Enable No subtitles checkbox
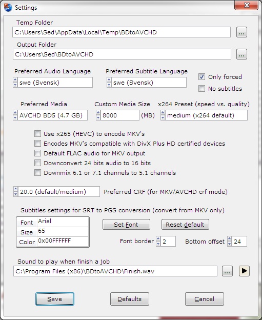Screen dimensions: 262x320 click(x=201, y=89)
